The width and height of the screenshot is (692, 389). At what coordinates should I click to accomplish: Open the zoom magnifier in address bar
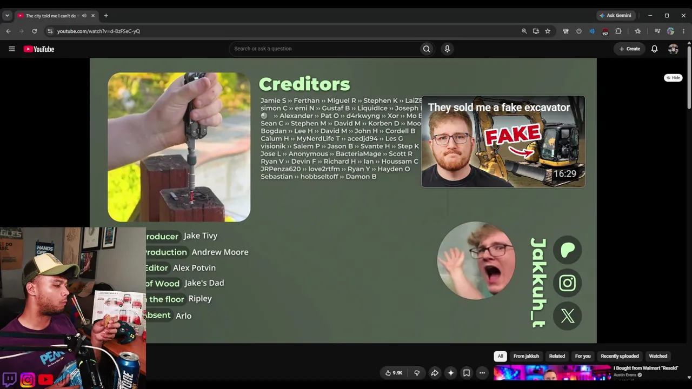click(x=524, y=31)
